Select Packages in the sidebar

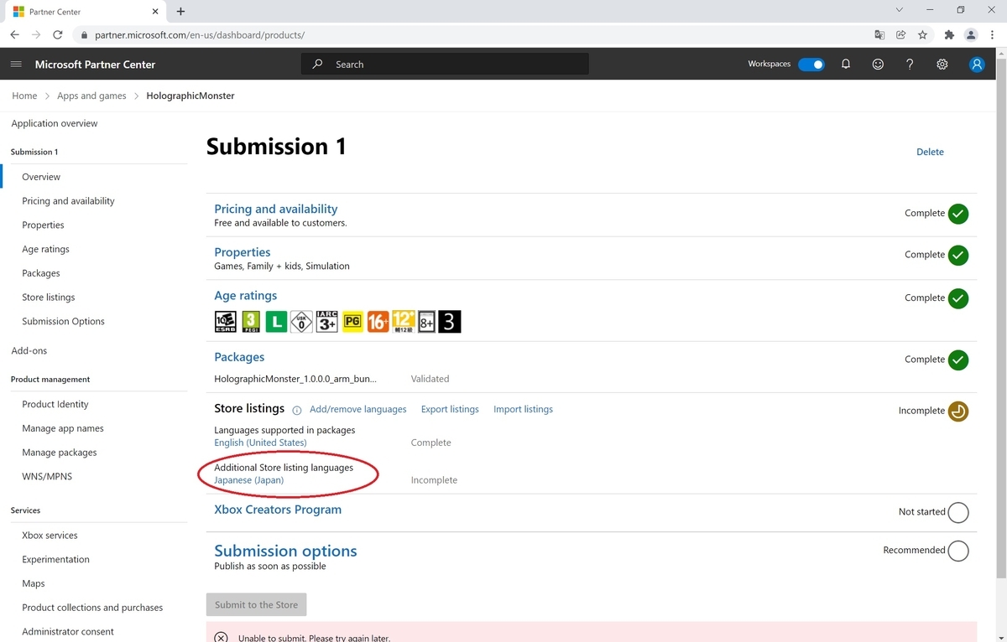click(41, 273)
